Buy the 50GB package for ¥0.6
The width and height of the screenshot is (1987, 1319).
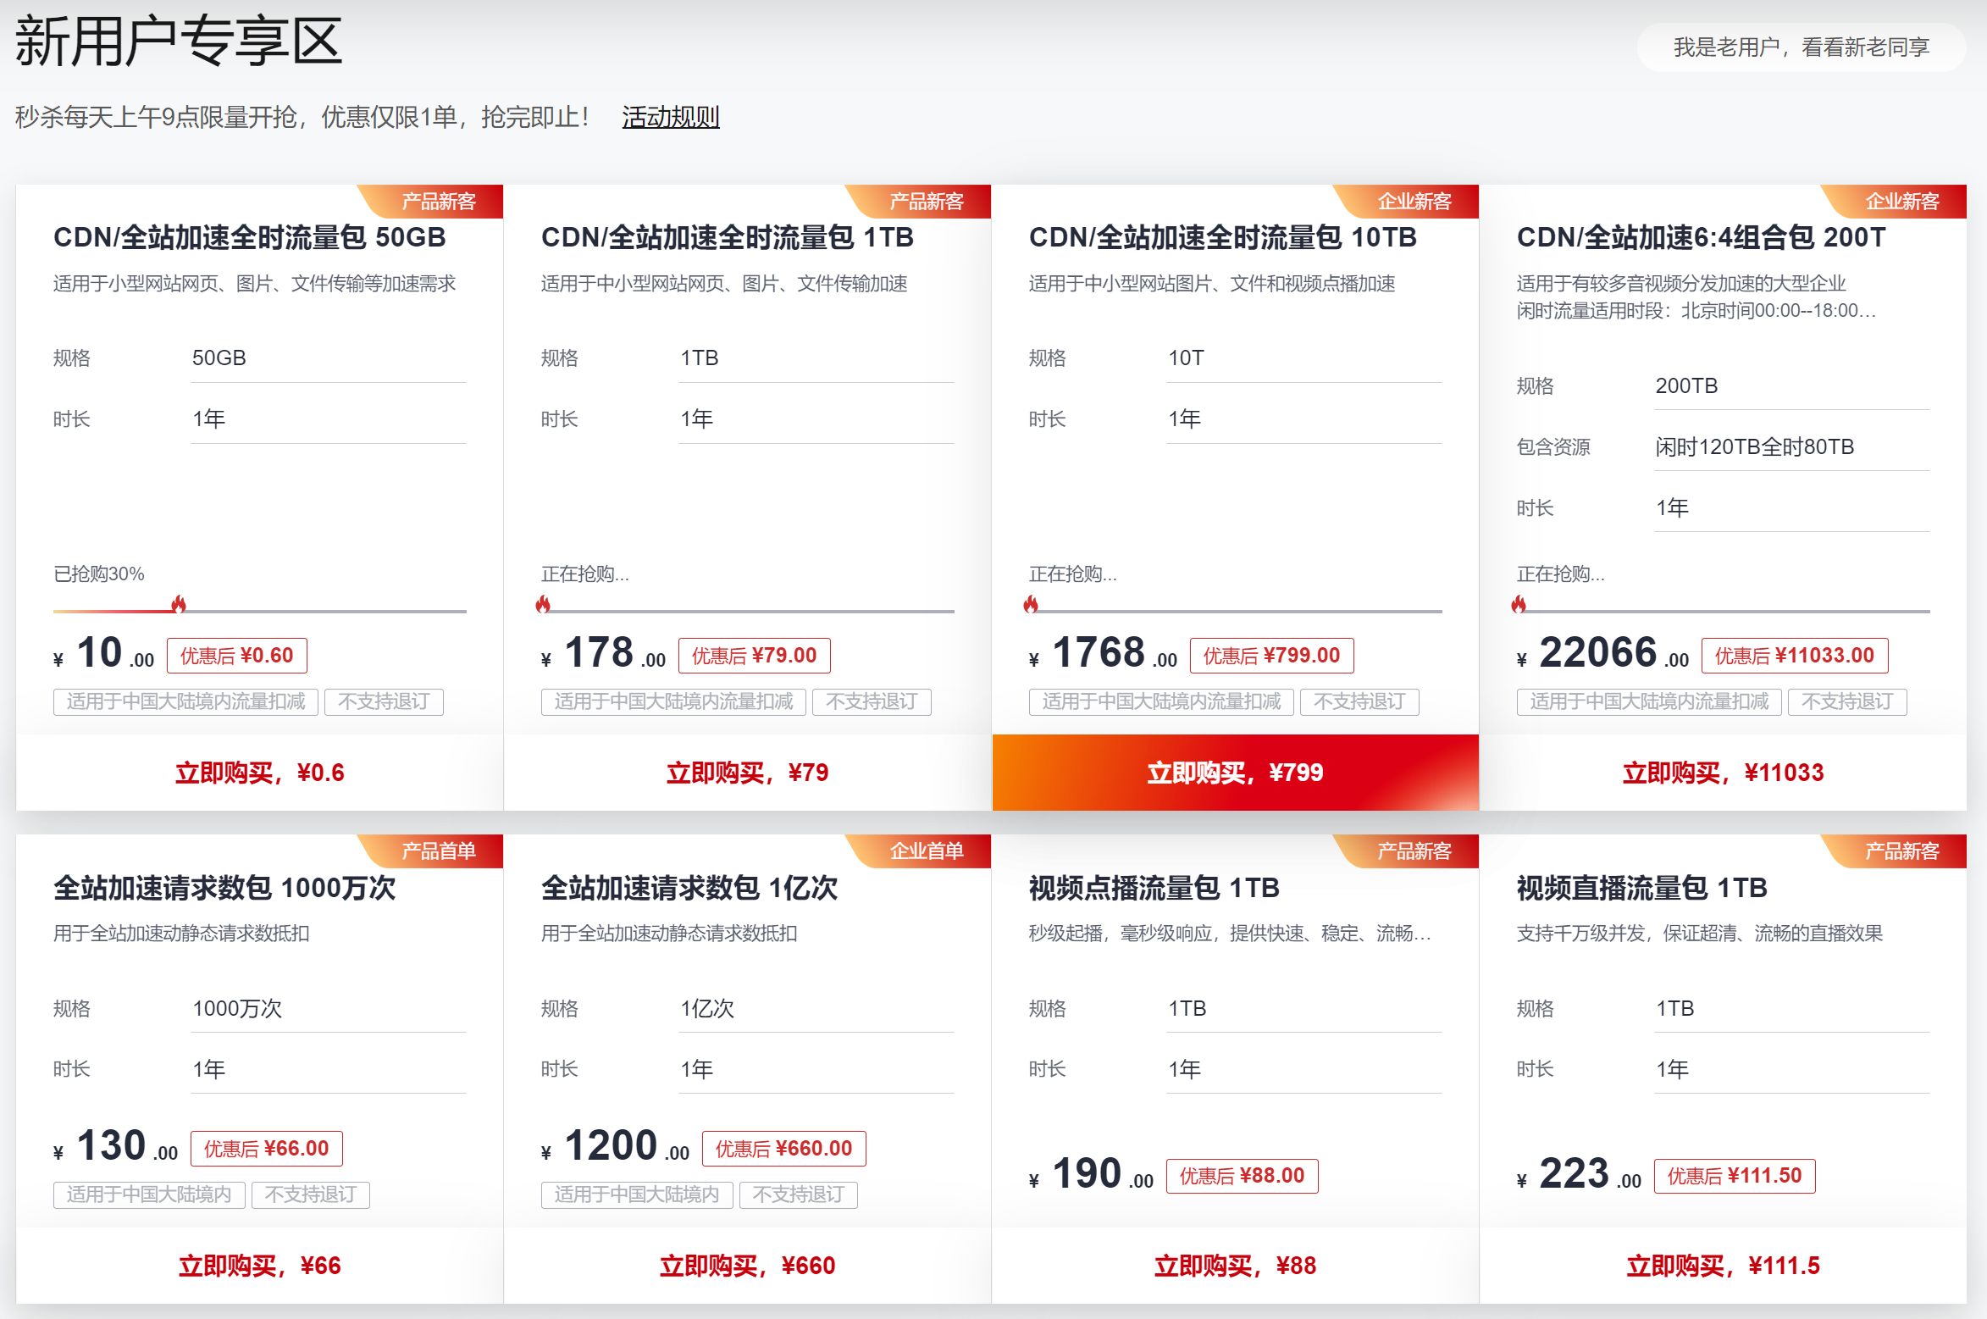pos(259,773)
